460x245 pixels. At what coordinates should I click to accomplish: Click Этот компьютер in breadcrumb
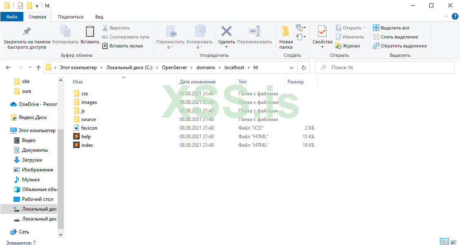pyautogui.click(x=79, y=67)
